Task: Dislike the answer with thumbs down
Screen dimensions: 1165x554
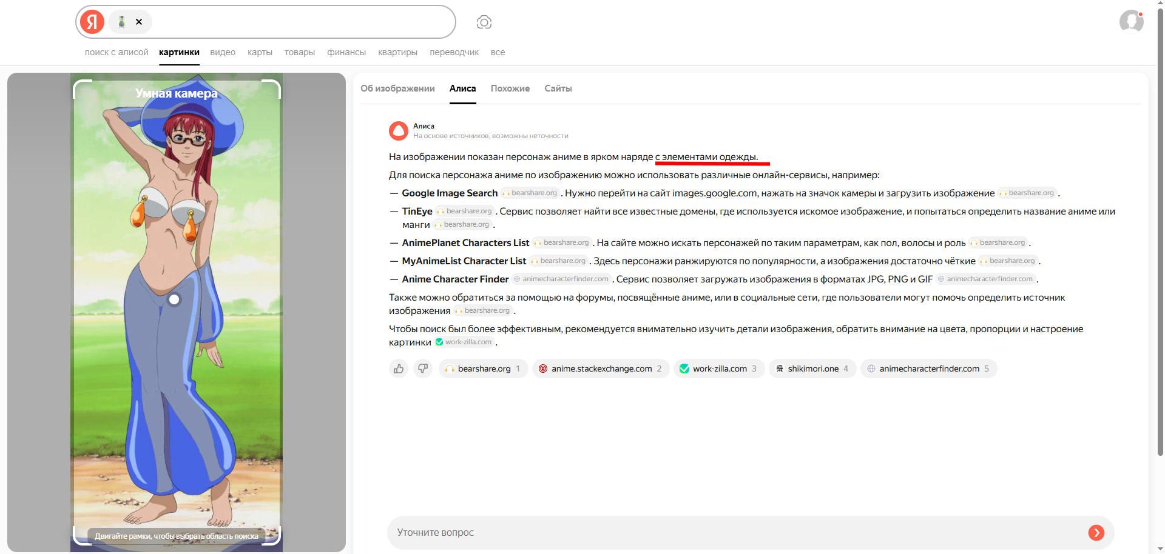Action: coord(423,369)
